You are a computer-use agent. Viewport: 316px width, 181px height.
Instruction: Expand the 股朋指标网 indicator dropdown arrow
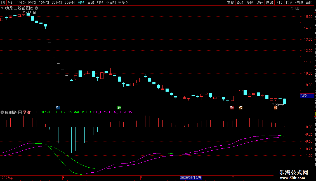coord(2,112)
